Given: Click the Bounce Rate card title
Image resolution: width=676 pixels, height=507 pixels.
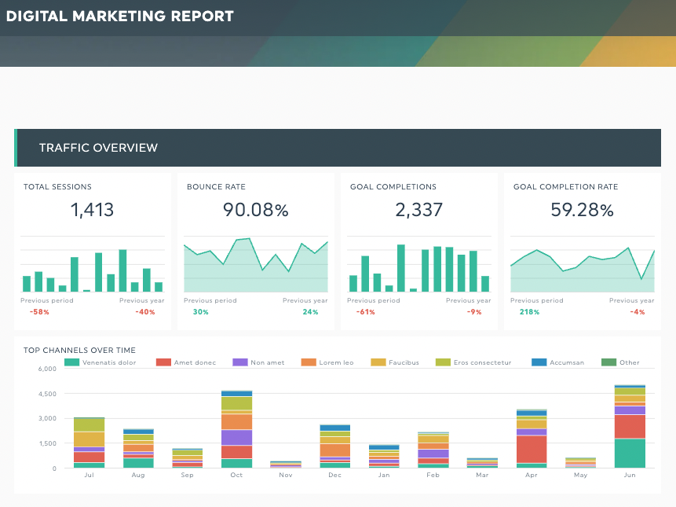Looking at the screenshot, I should pos(216,187).
